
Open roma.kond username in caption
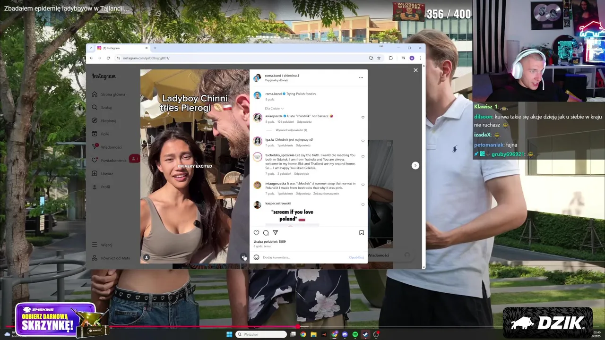pyautogui.click(x=273, y=94)
